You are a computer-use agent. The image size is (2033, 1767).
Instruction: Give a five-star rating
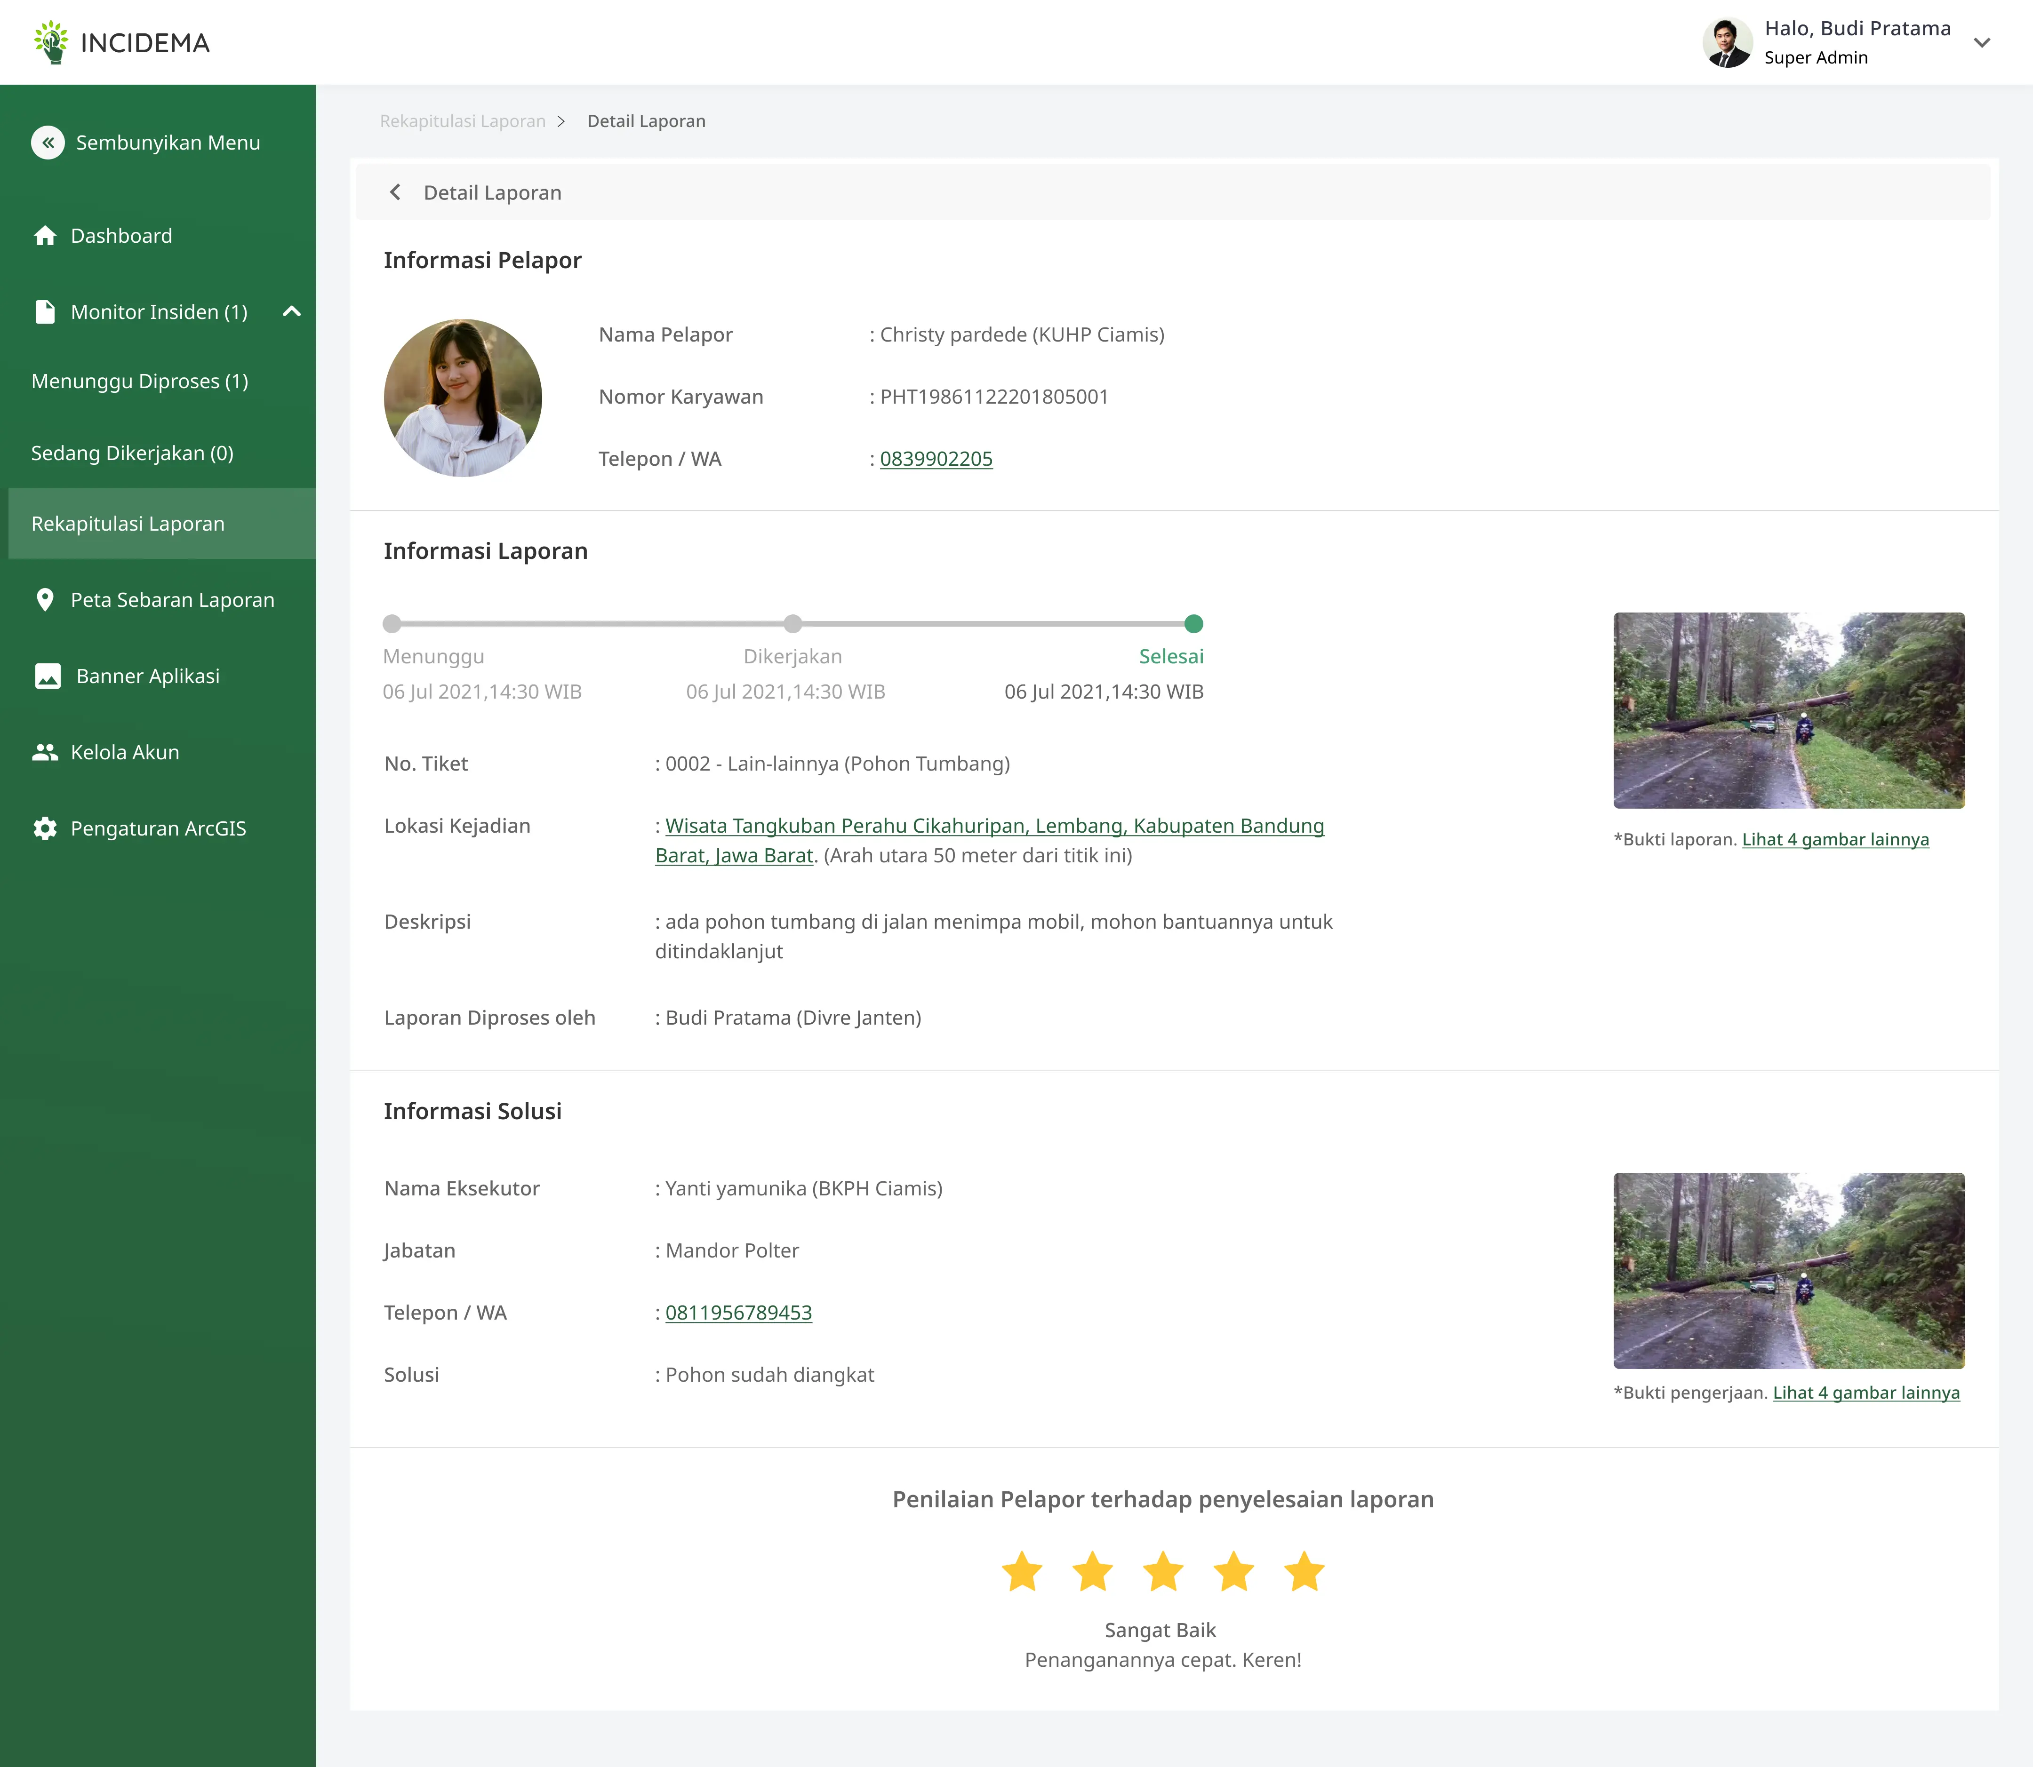[1304, 1572]
